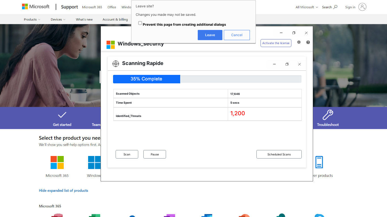Open the Support home link

click(x=69, y=7)
